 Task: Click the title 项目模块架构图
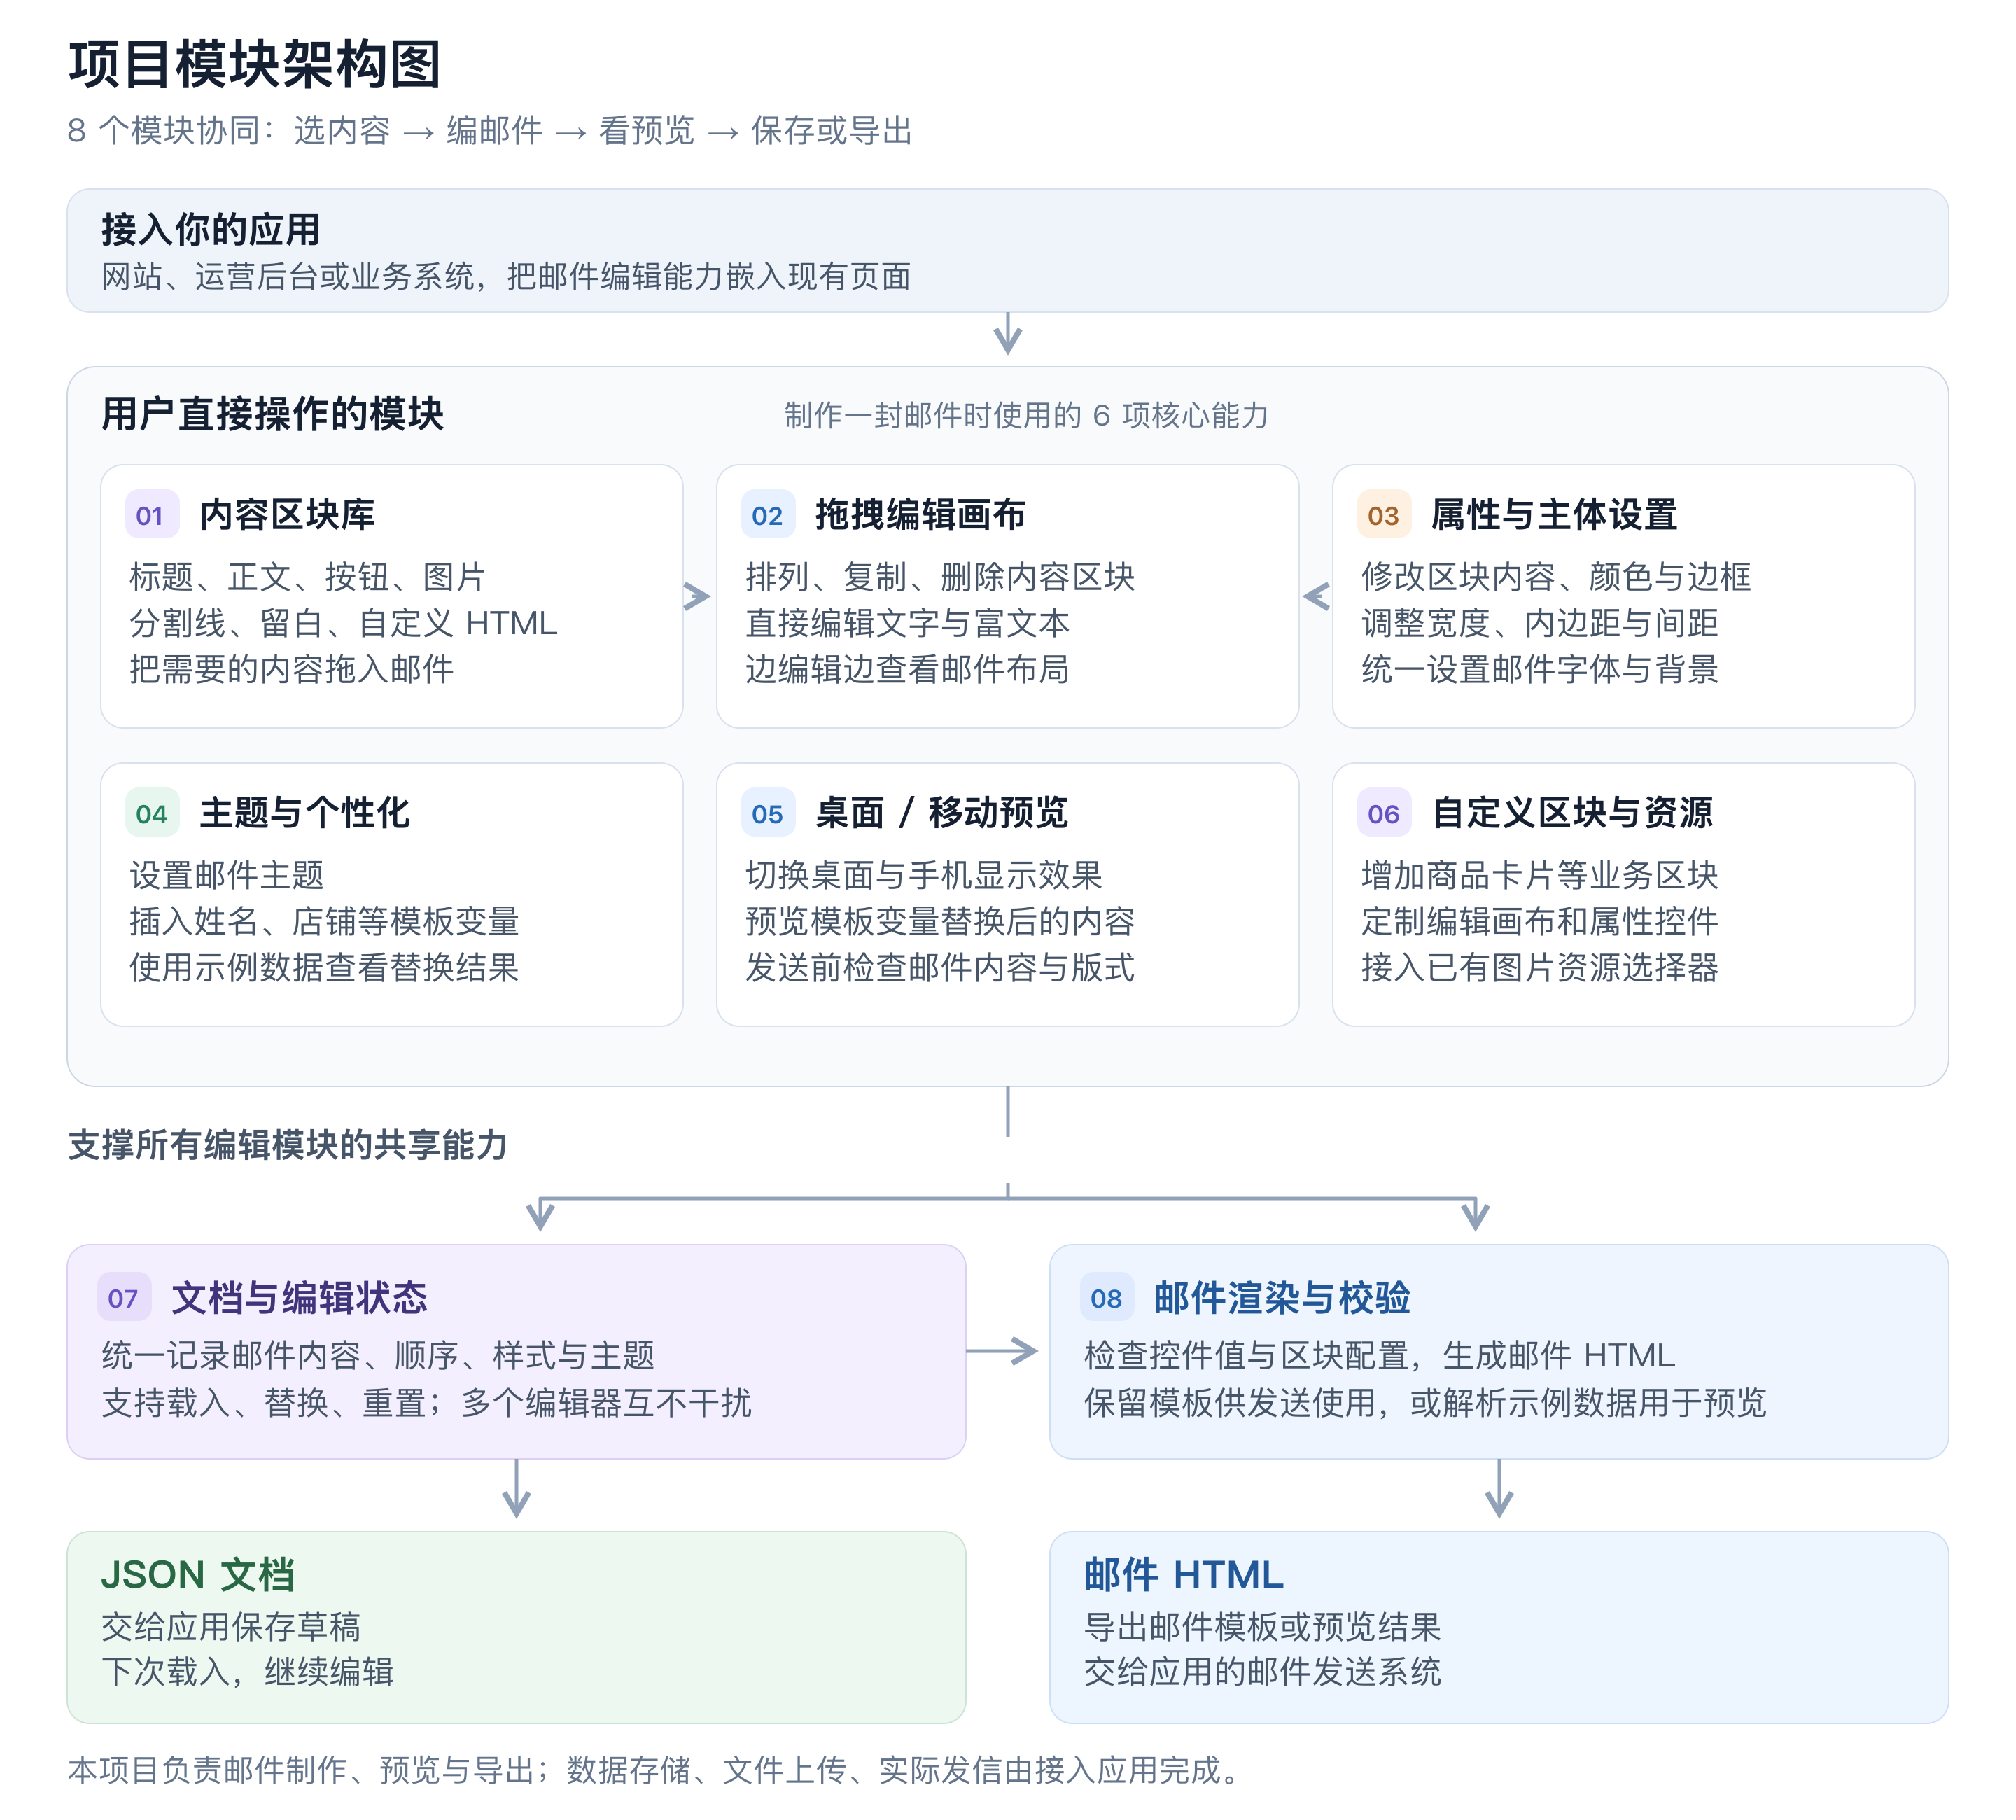coord(255,65)
